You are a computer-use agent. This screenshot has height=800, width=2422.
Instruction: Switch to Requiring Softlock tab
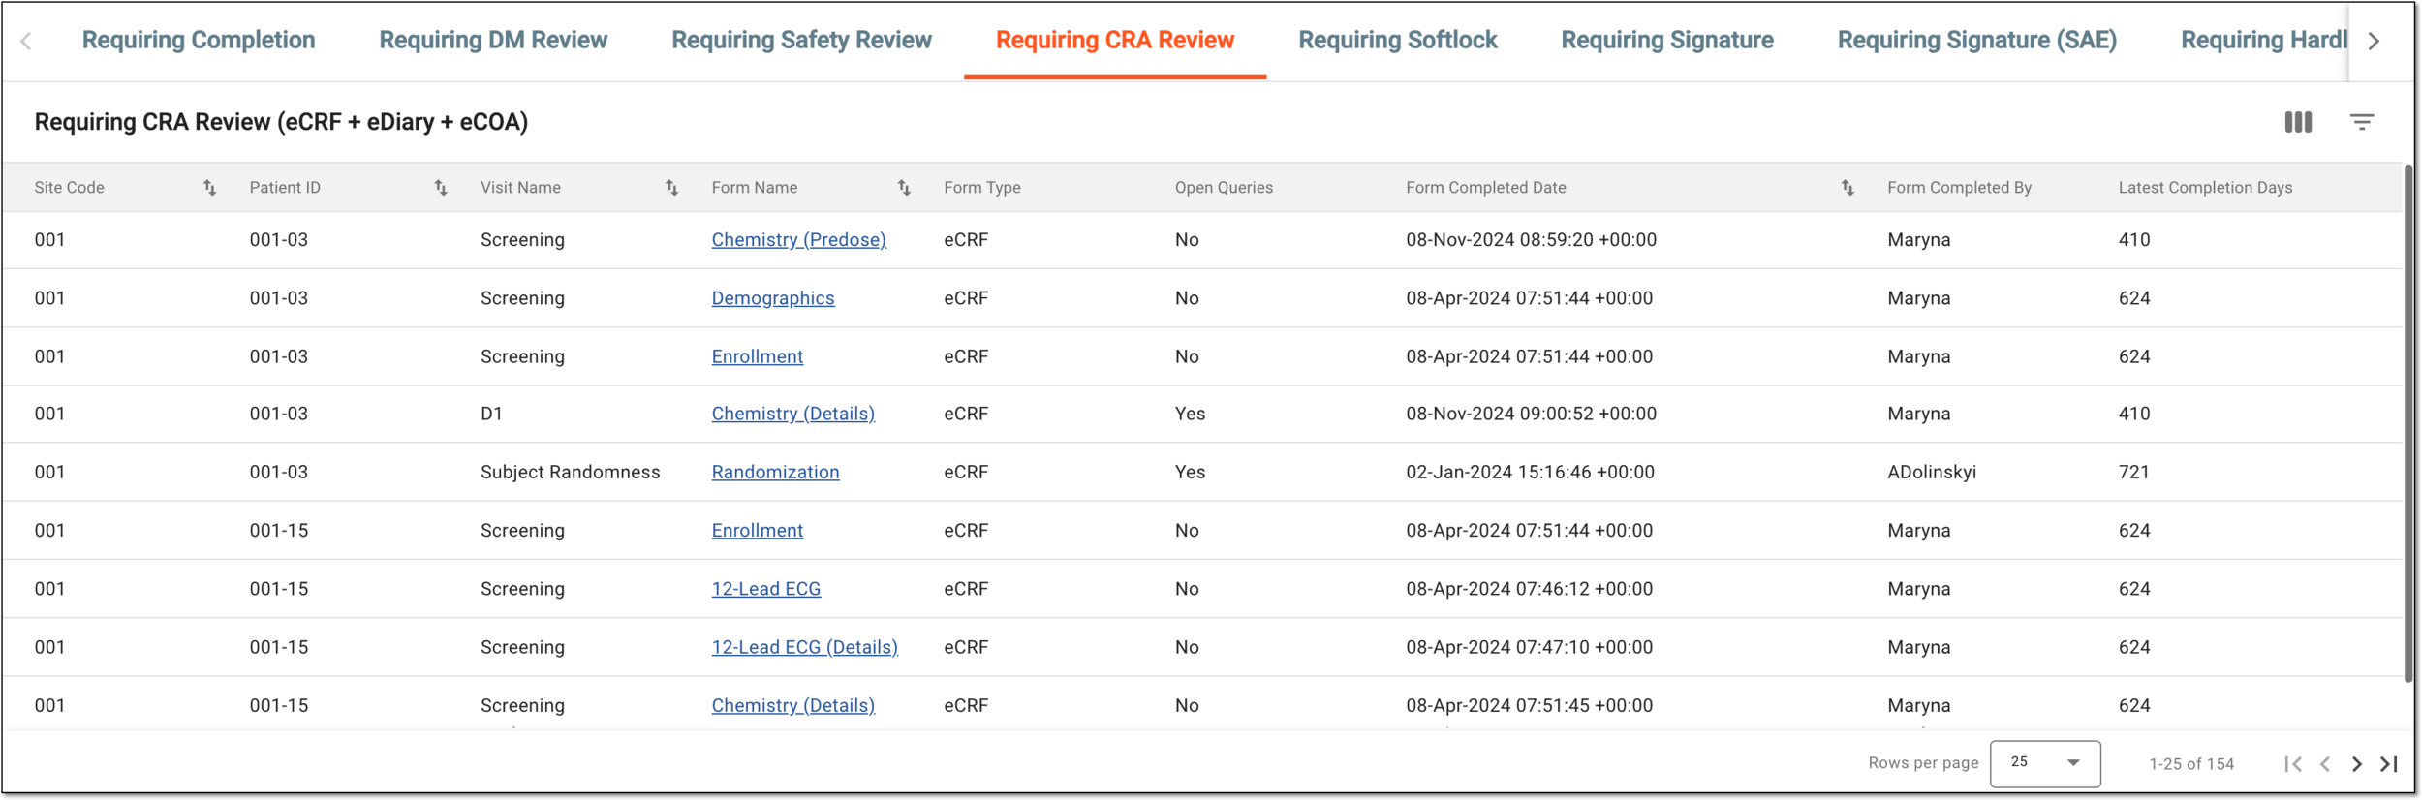coord(1397,40)
